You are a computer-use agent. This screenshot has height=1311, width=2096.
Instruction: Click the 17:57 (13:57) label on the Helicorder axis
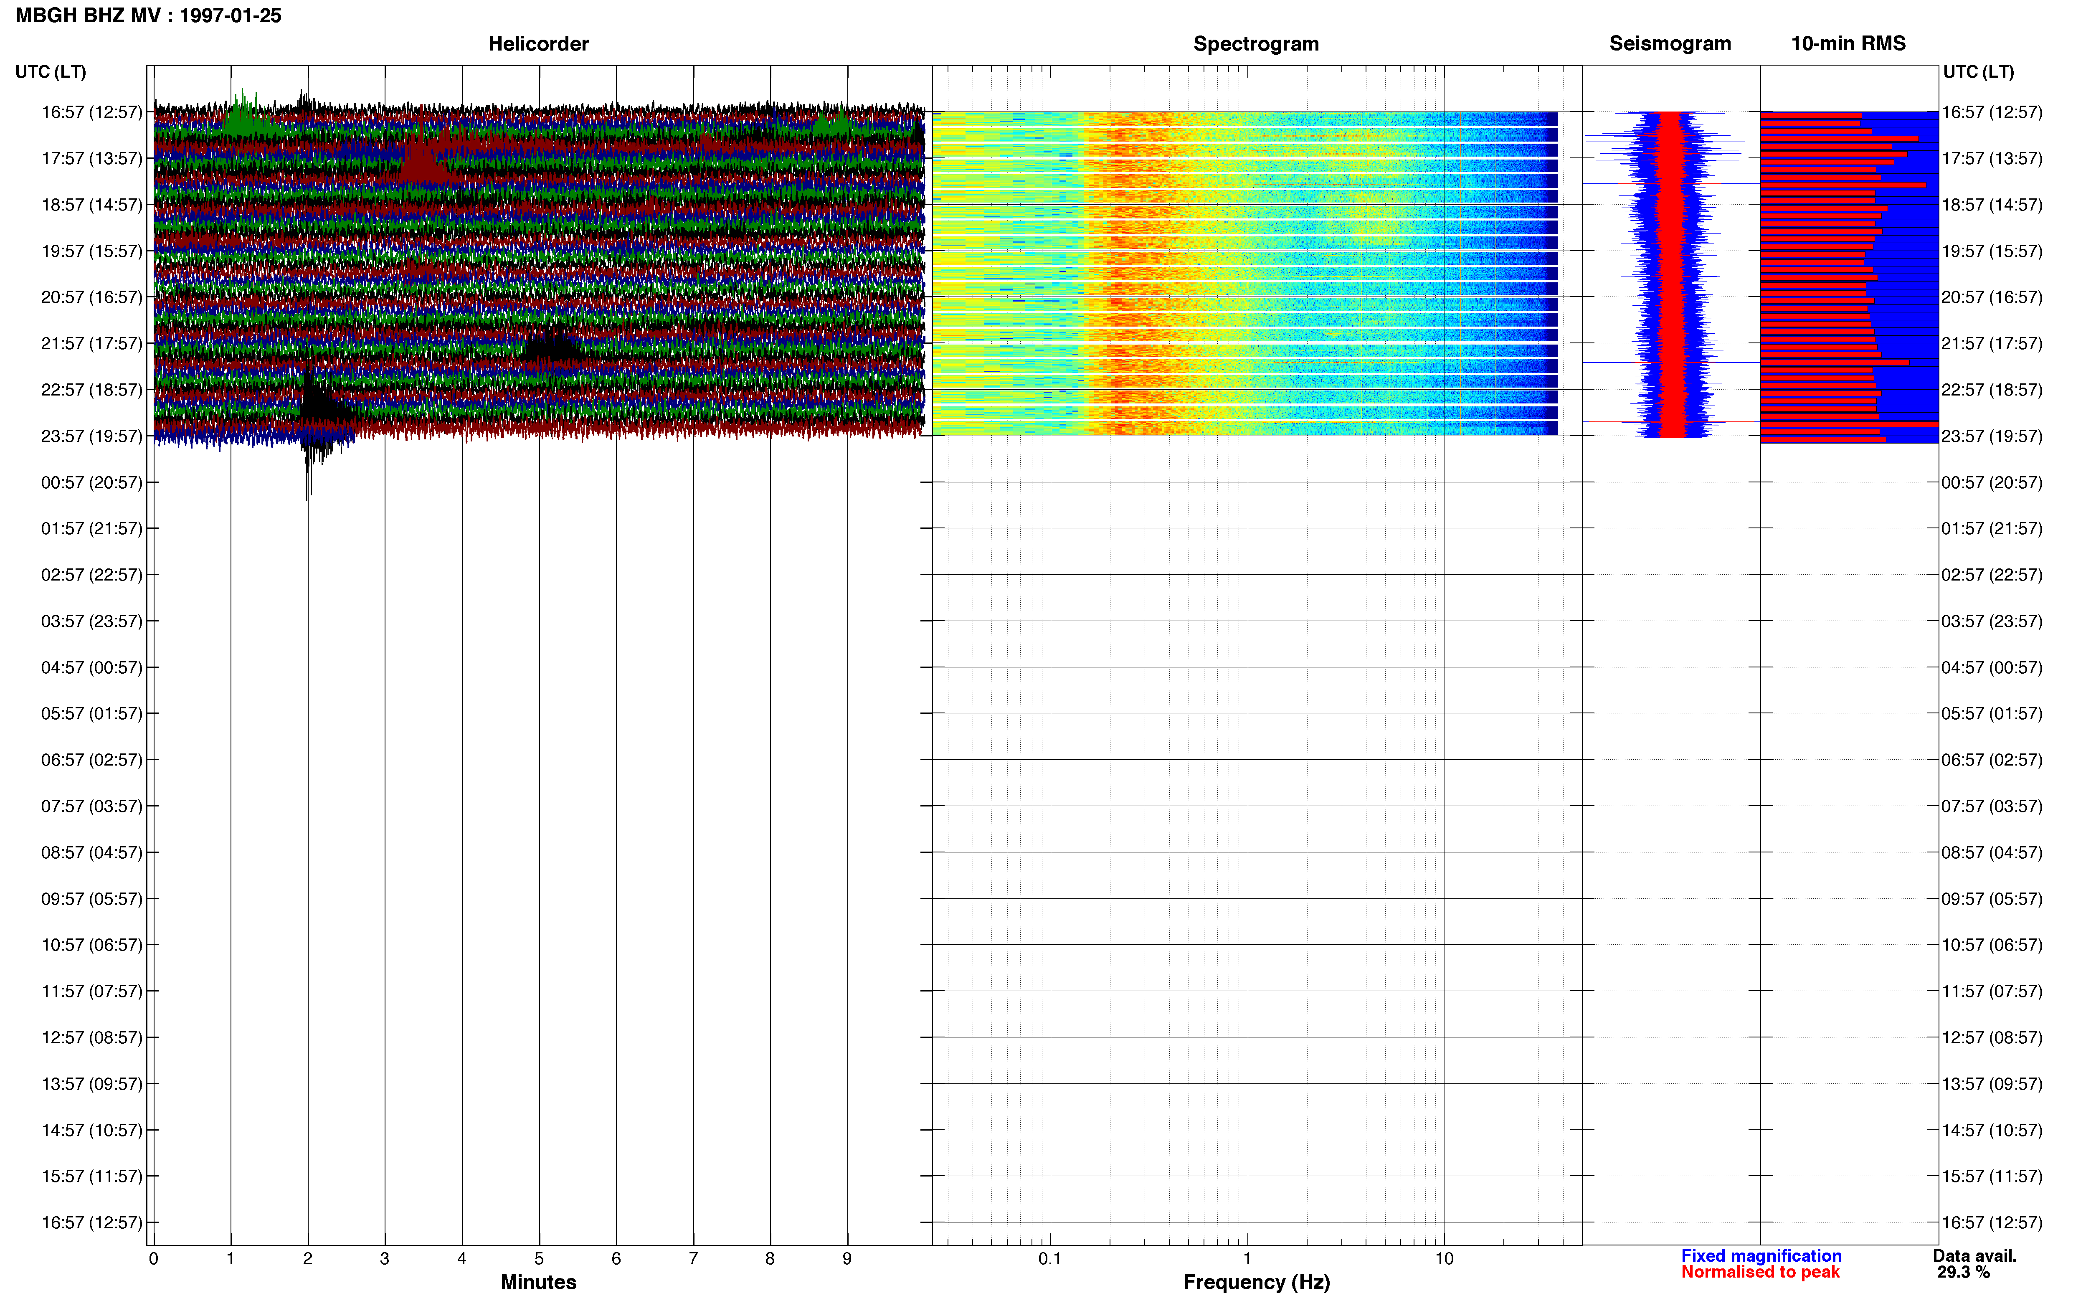click(x=92, y=159)
